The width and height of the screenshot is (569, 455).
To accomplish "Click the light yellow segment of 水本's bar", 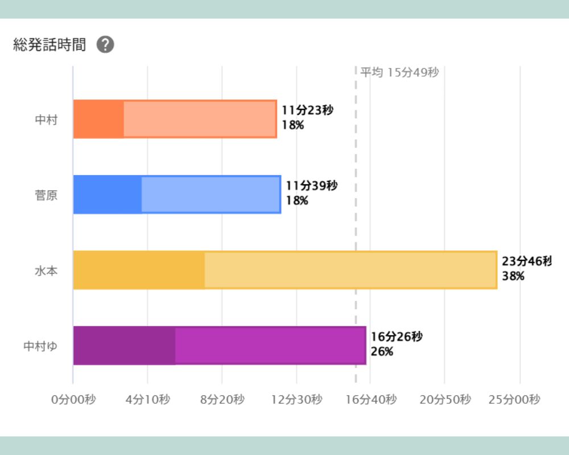I will (x=350, y=270).
